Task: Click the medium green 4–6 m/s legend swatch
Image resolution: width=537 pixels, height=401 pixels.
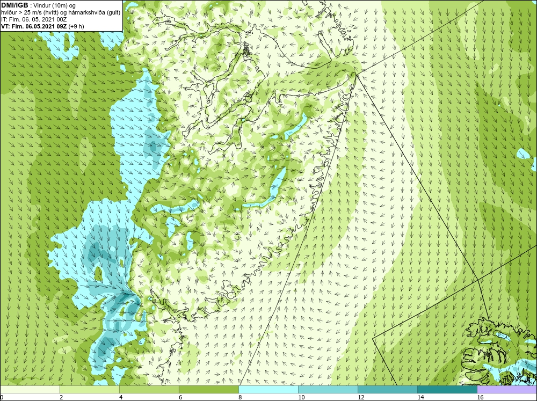Action: coord(149,389)
